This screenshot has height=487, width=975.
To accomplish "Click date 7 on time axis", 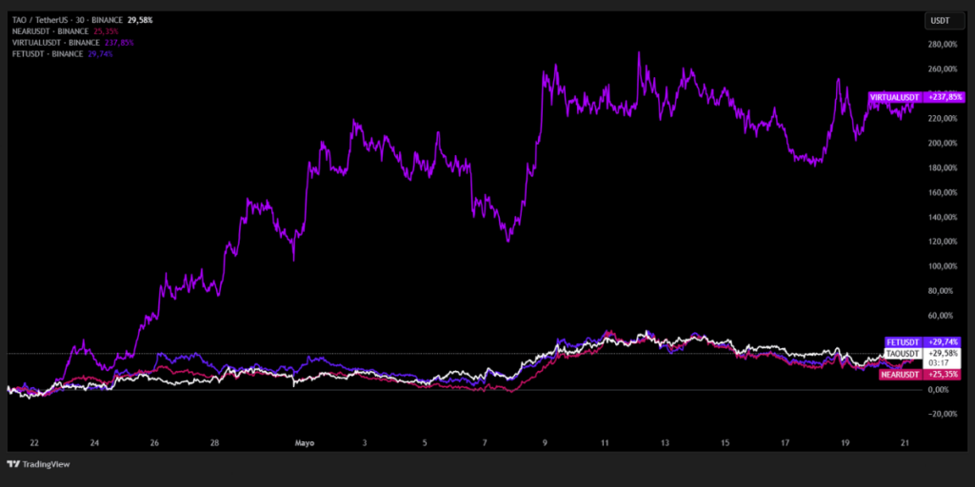I will pyautogui.click(x=485, y=443).
